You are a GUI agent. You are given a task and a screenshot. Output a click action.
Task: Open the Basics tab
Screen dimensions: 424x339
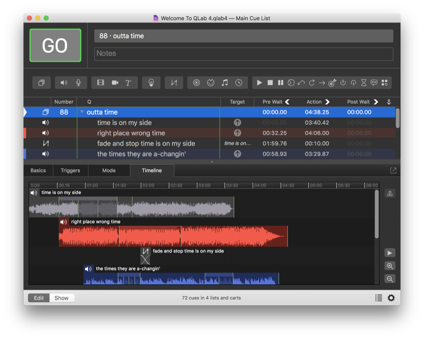[x=38, y=171]
